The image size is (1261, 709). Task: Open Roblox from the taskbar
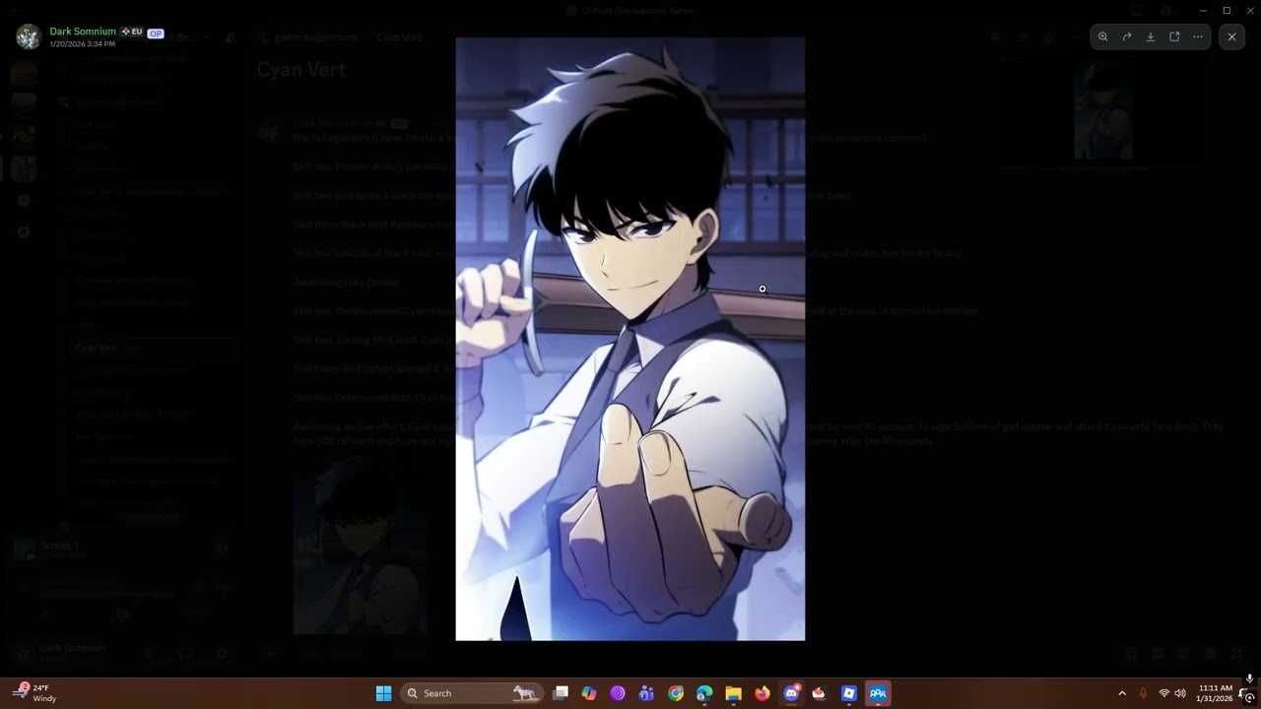tap(849, 693)
